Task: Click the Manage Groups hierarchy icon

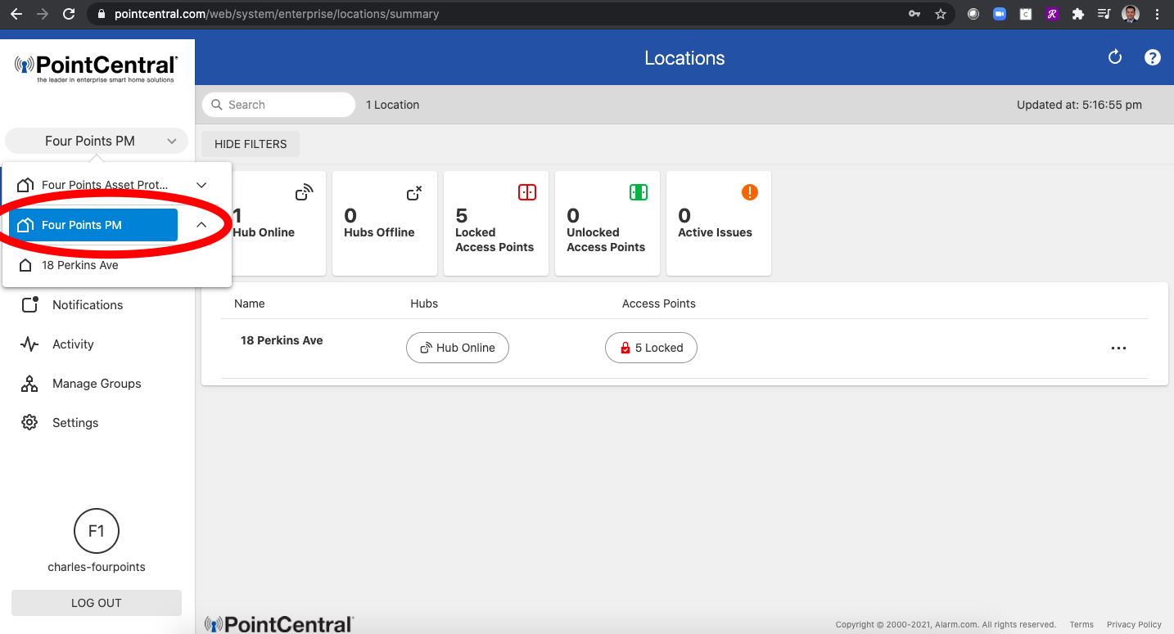Action: (29, 383)
